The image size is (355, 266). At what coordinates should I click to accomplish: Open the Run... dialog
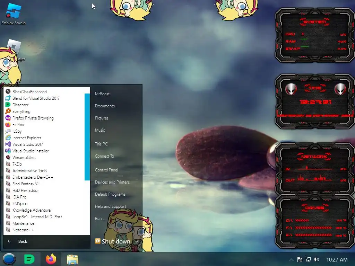coord(99,219)
